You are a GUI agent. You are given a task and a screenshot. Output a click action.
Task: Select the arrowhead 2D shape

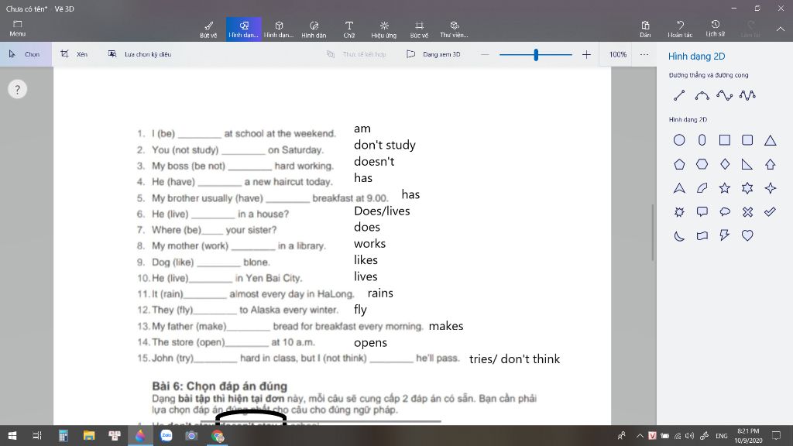pos(679,188)
